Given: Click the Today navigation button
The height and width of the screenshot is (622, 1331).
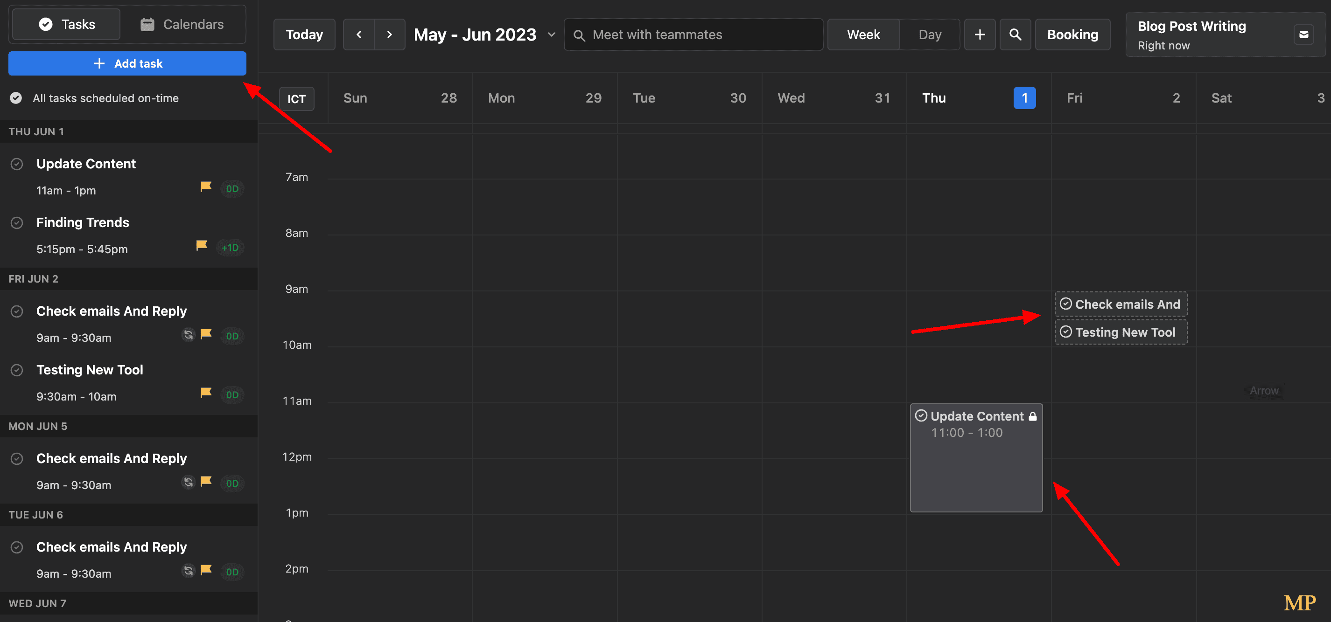Looking at the screenshot, I should click(x=303, y=34).
